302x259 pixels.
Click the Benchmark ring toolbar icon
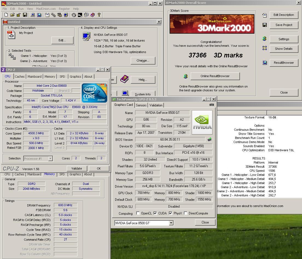[74, 15]
